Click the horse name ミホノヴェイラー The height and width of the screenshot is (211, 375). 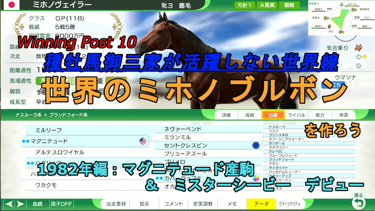(x=62, y=5)
